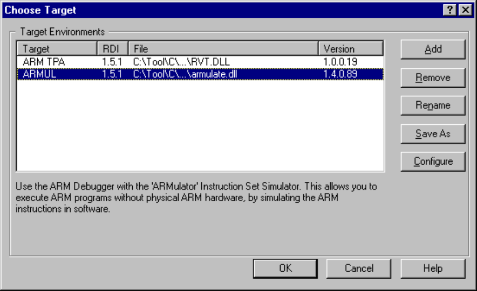The width and height of the screenshot is (477, 291).
Task: Open the Save As option
Action: pyautogui.click(x=433, y=133)
